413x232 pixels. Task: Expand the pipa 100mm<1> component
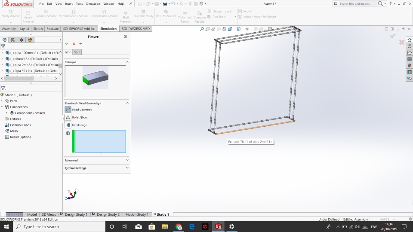(2, 52)
